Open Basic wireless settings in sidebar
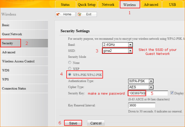This screenshot has height=127, width=185. [x=24, y=25]
